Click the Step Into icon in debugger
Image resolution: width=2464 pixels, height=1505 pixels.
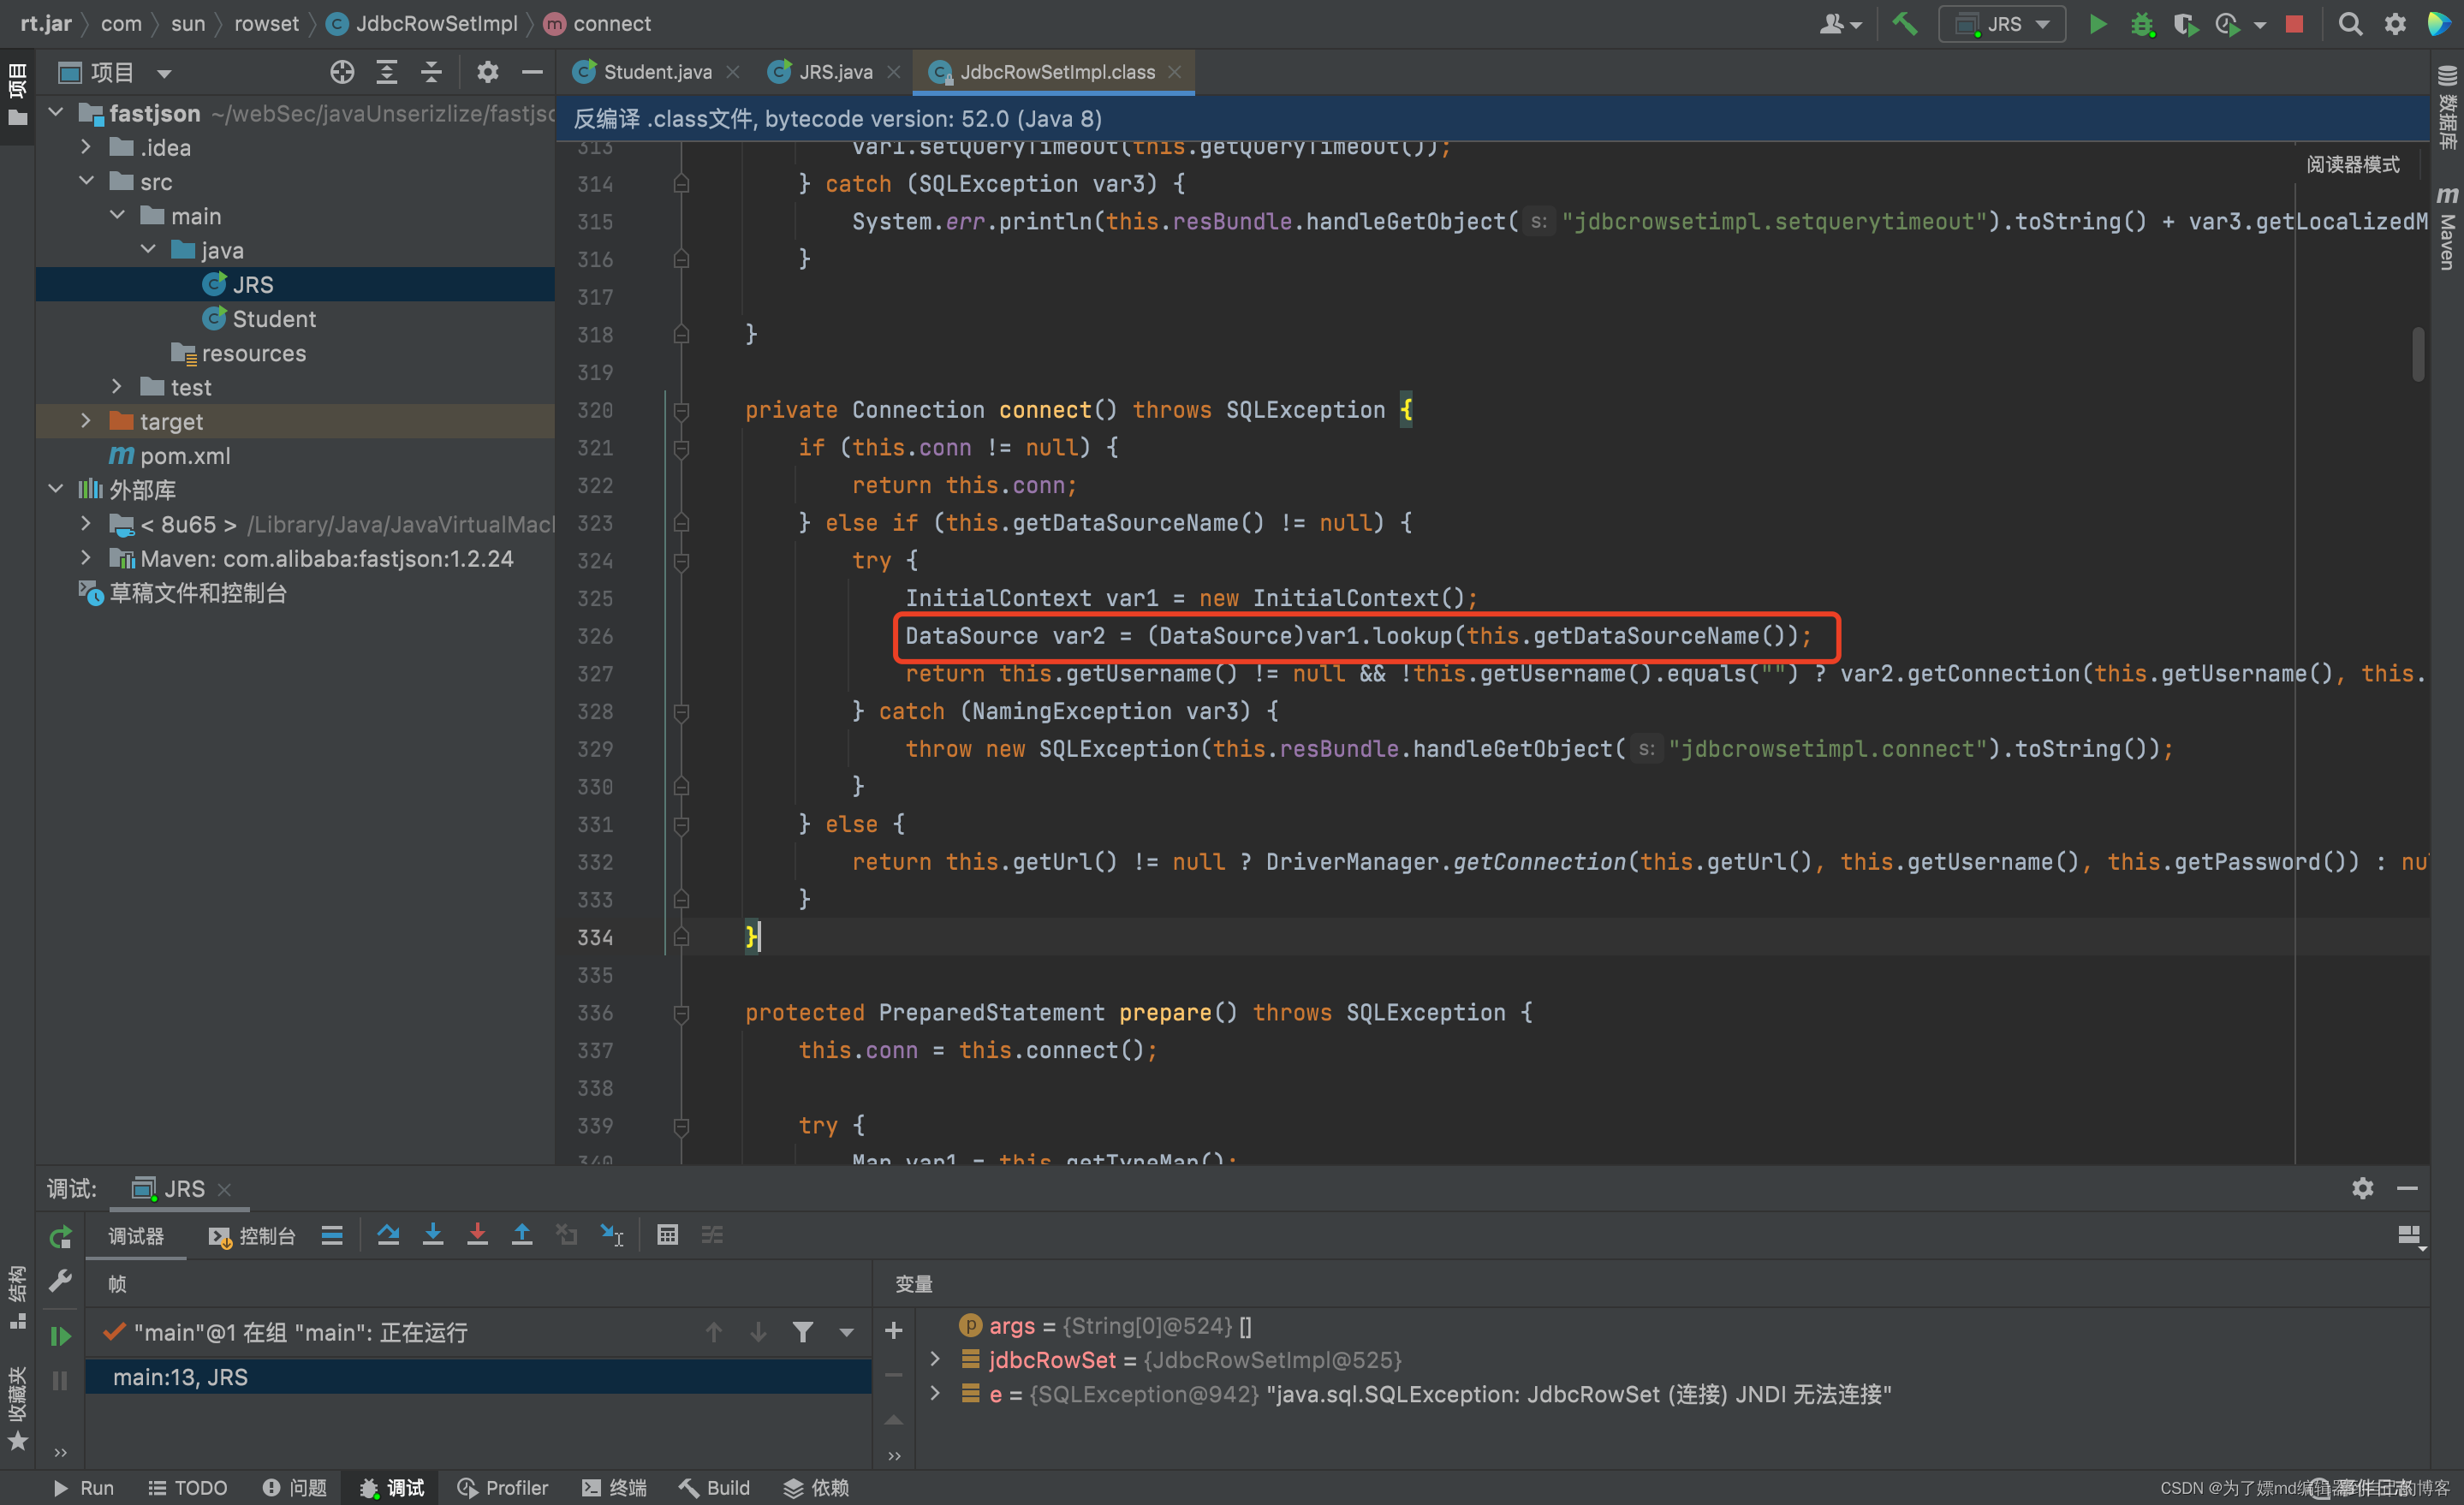point(435,1235)
